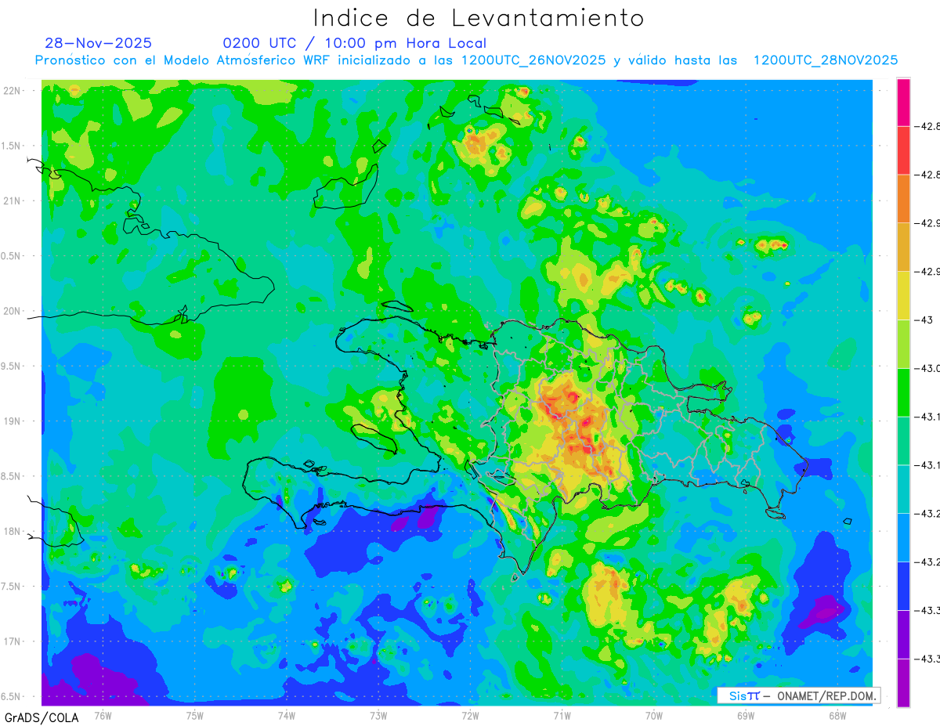940x726 pixels.
Task: Click the "68W" longitude label
Action: click(837, 715)
